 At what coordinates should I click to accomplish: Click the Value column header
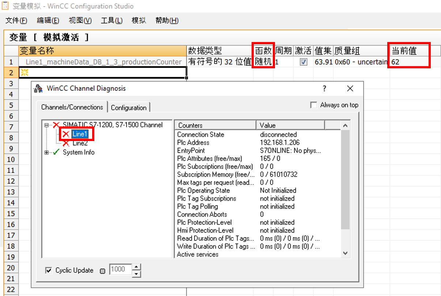290,125
